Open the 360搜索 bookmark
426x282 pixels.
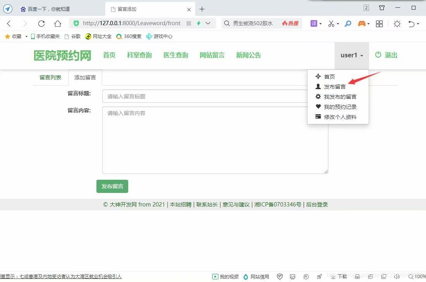[129, 36]
